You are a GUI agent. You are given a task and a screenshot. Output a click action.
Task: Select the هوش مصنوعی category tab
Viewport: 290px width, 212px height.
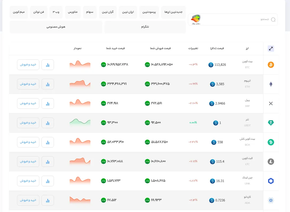pos(56,27)
